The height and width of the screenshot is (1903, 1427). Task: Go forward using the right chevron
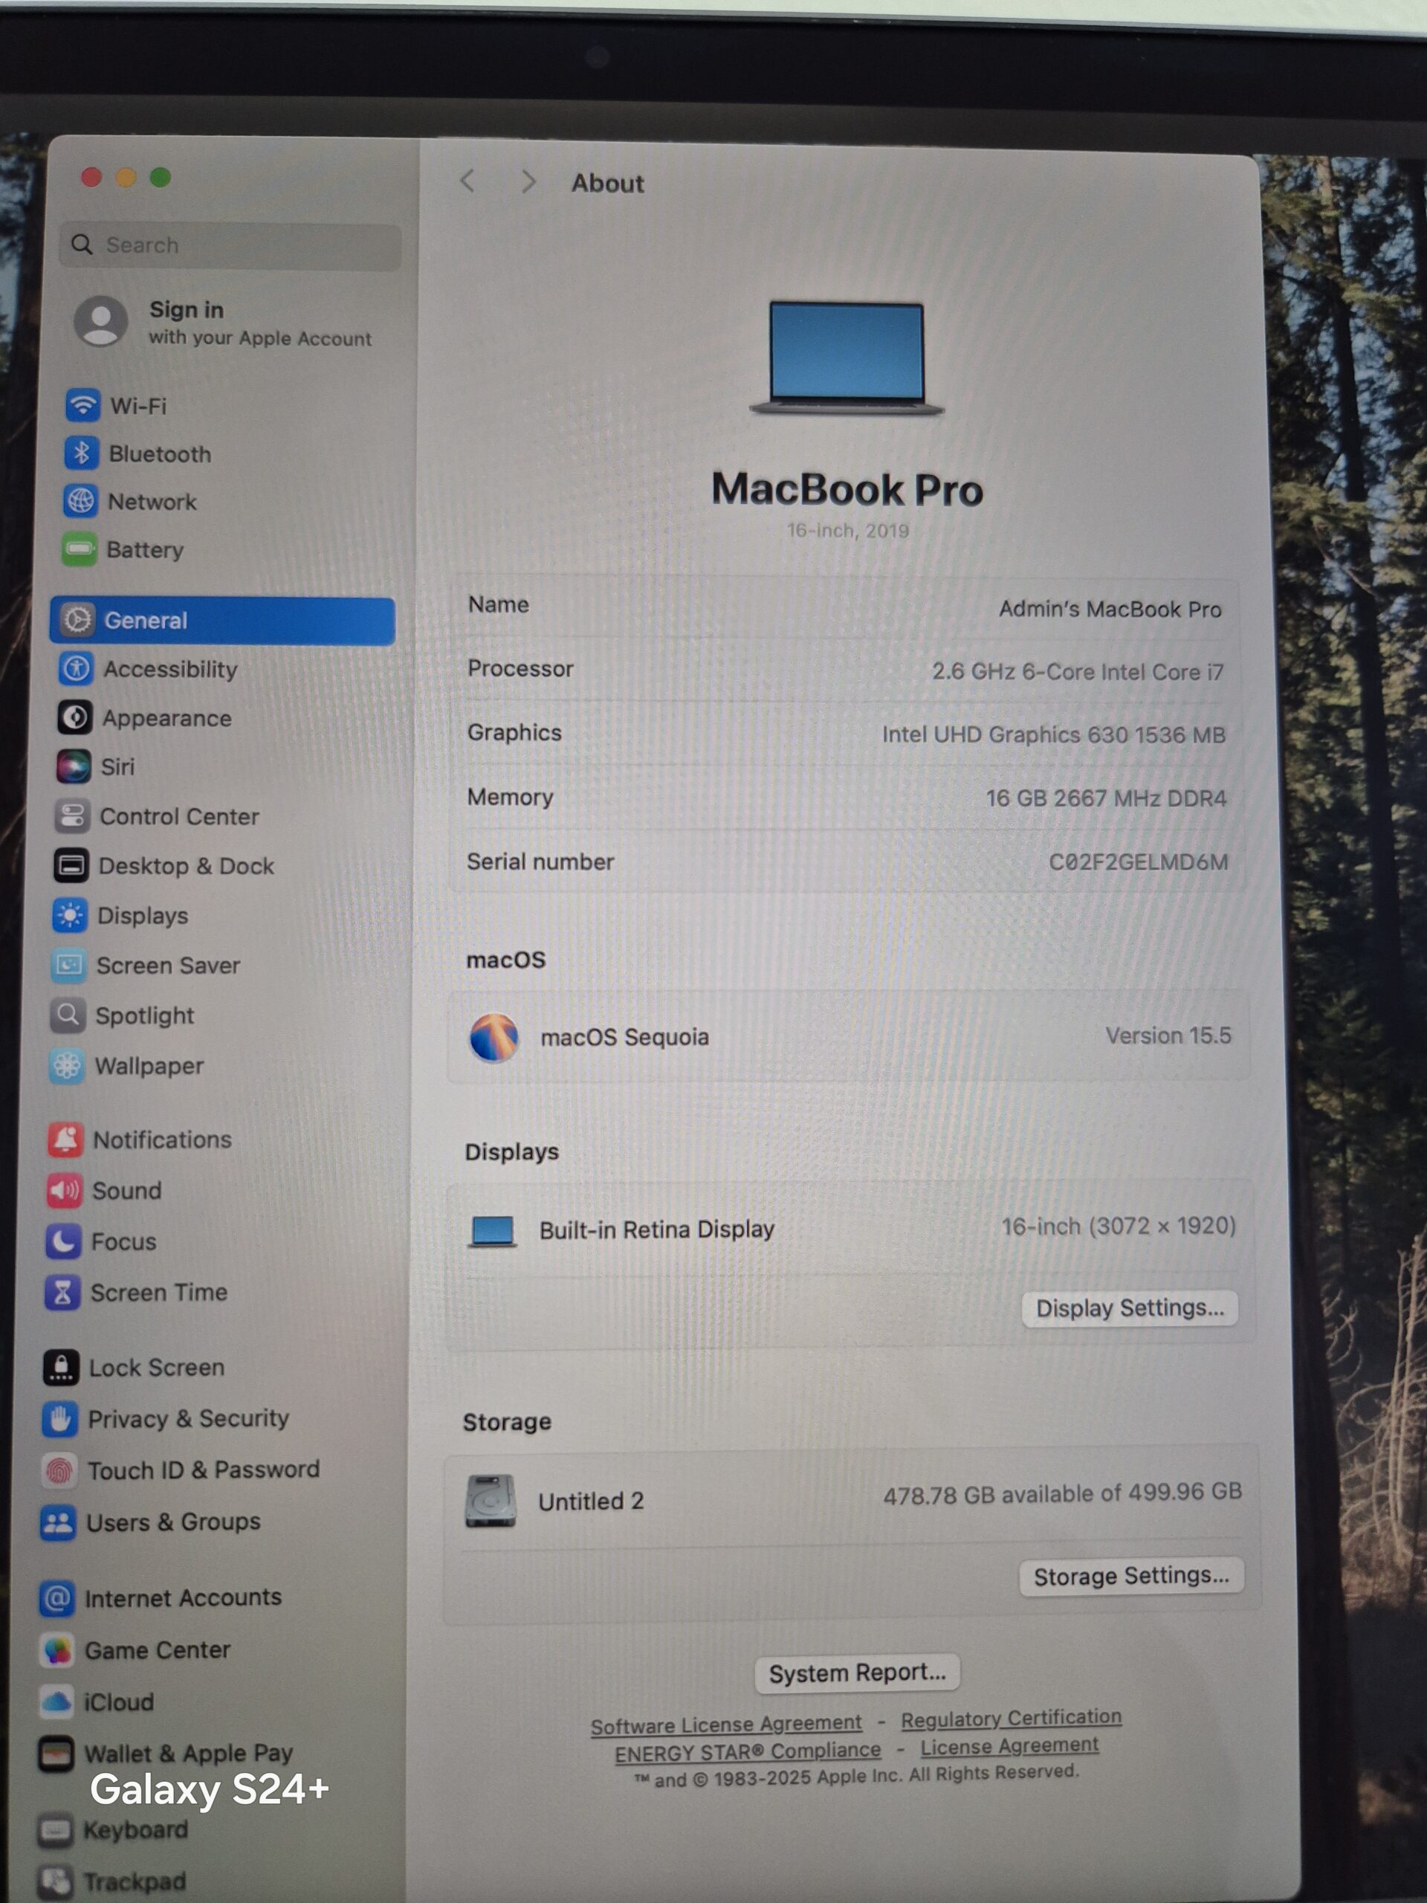529,181
